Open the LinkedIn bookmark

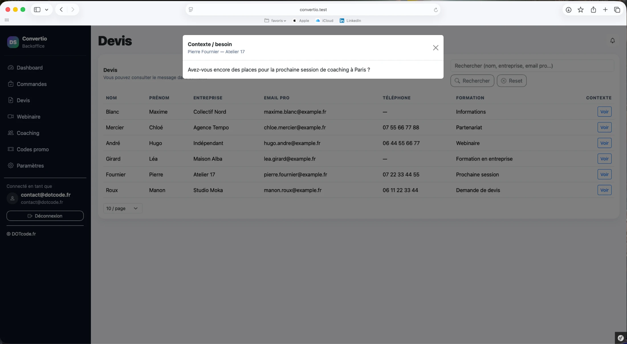pyautogui.click(x=350, y=21)
